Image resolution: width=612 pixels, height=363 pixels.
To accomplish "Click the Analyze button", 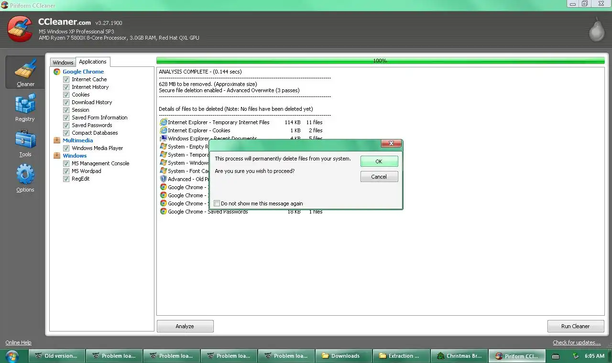I will click(x=185, y=326).
